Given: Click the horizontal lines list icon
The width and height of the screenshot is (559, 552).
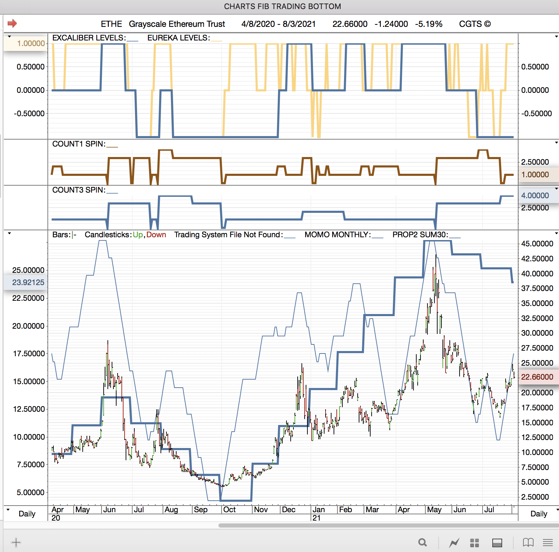Looking at the screenshot, I should tap(548, 543).
